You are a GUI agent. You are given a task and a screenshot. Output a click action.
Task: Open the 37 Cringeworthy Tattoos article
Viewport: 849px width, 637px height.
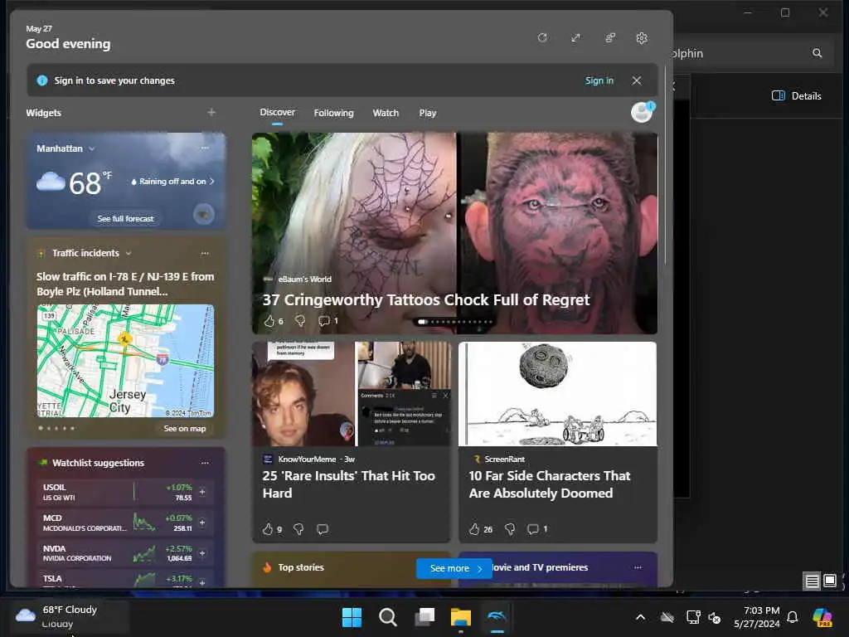tap(426, 300)
